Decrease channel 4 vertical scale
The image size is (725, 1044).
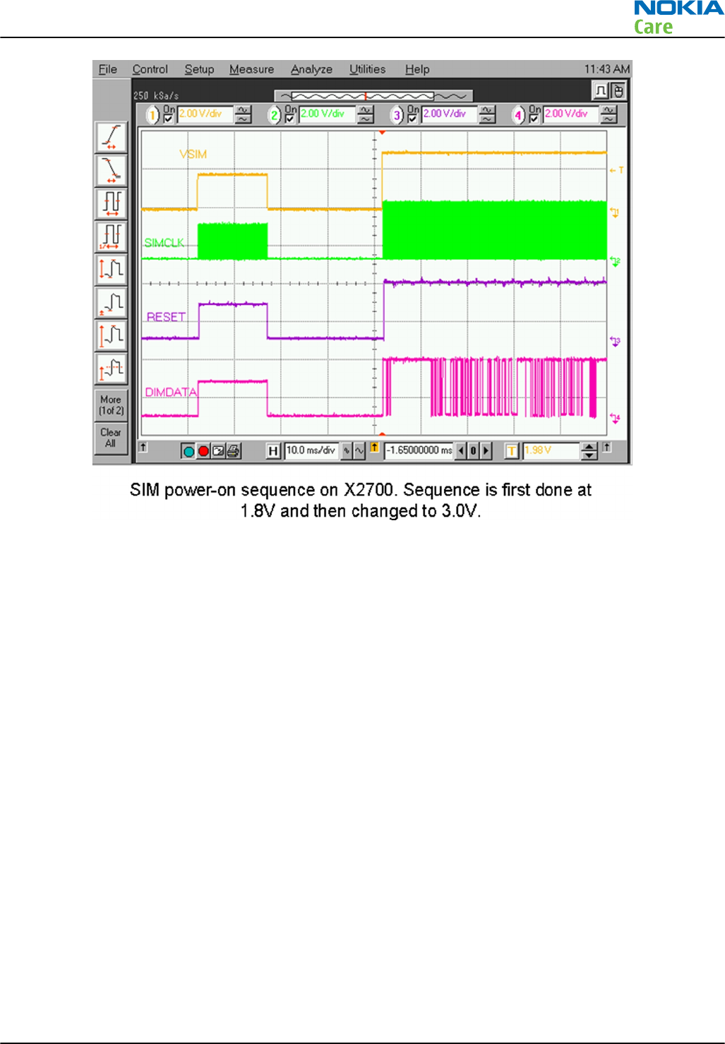click(x=609, y=119)
